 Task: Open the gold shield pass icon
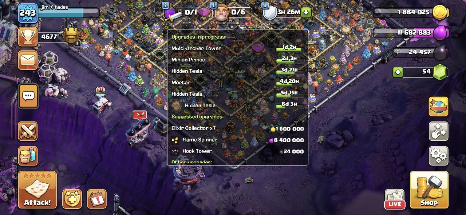[72, 199]
